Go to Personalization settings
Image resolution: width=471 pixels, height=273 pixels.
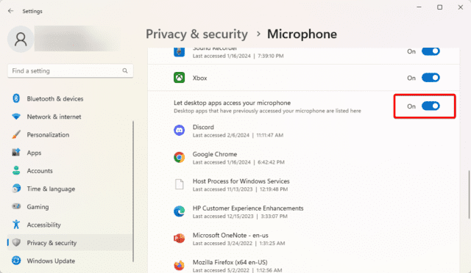70,134
